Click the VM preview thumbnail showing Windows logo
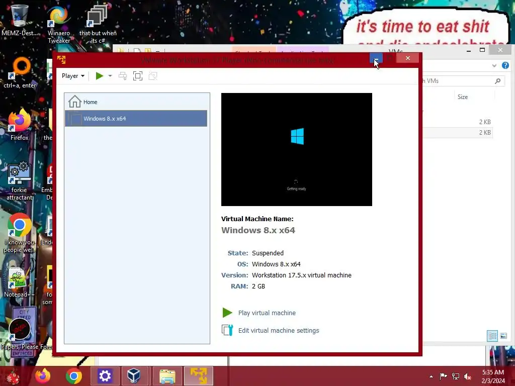The image size is (515, 386). [297, 149]
